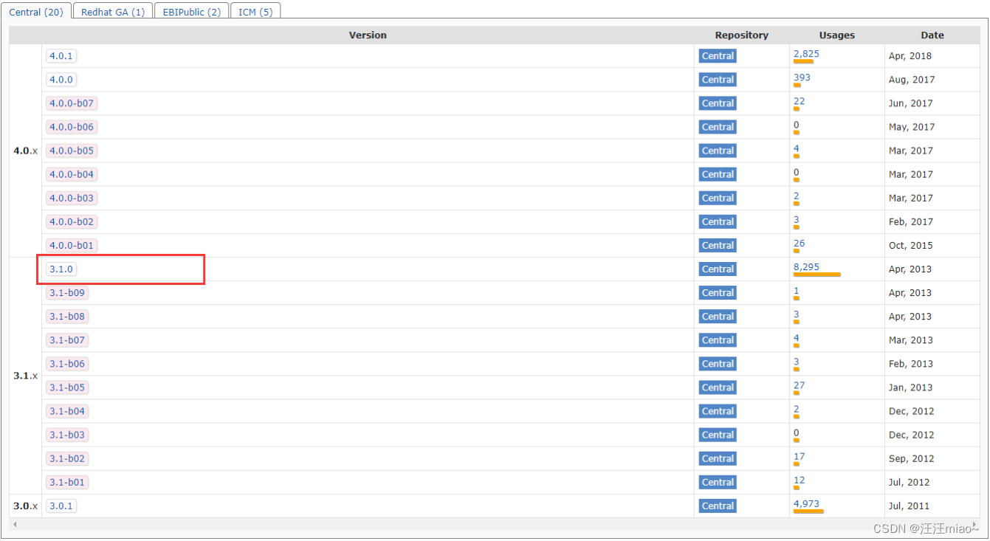990x541 pixels.
Task: Open version 4.0.0-b01
Action: pyautogui.click(x=72, y=245)
